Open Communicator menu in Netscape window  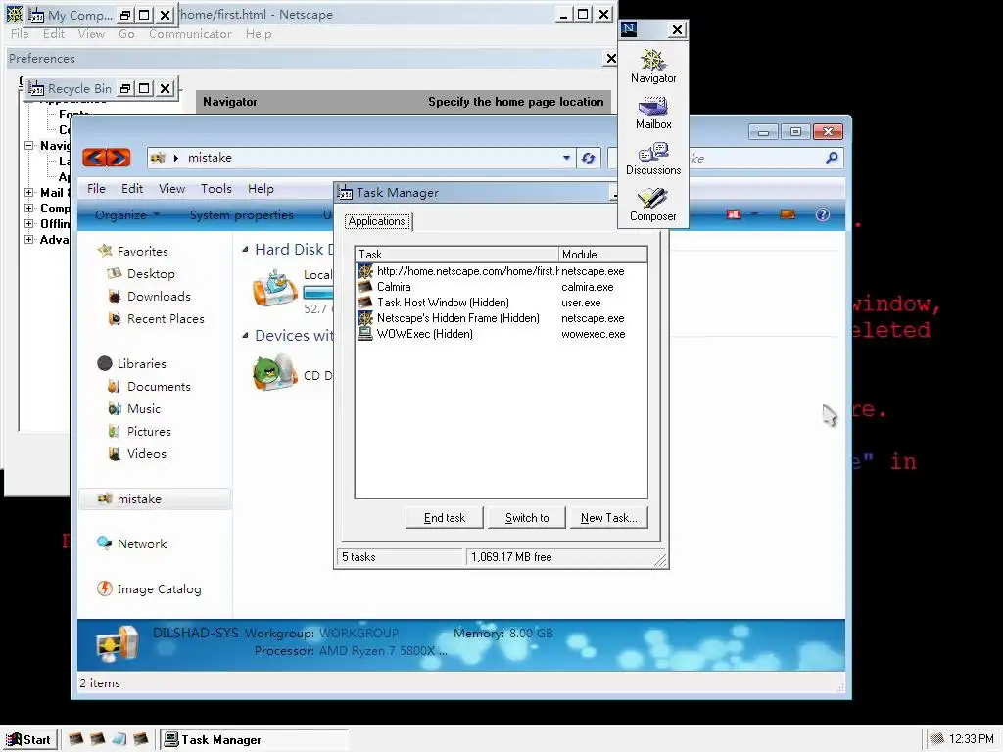click(190, 34)
